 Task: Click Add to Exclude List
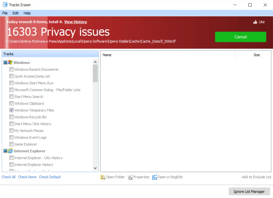tap(256, 177)
